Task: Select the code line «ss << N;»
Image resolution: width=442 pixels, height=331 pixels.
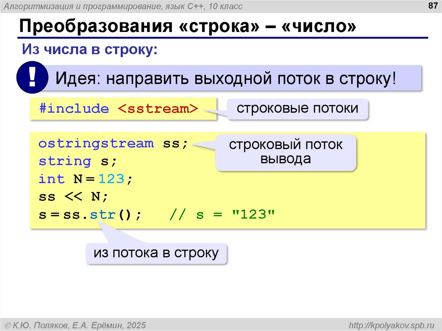Action: click(x=73, y=196)
